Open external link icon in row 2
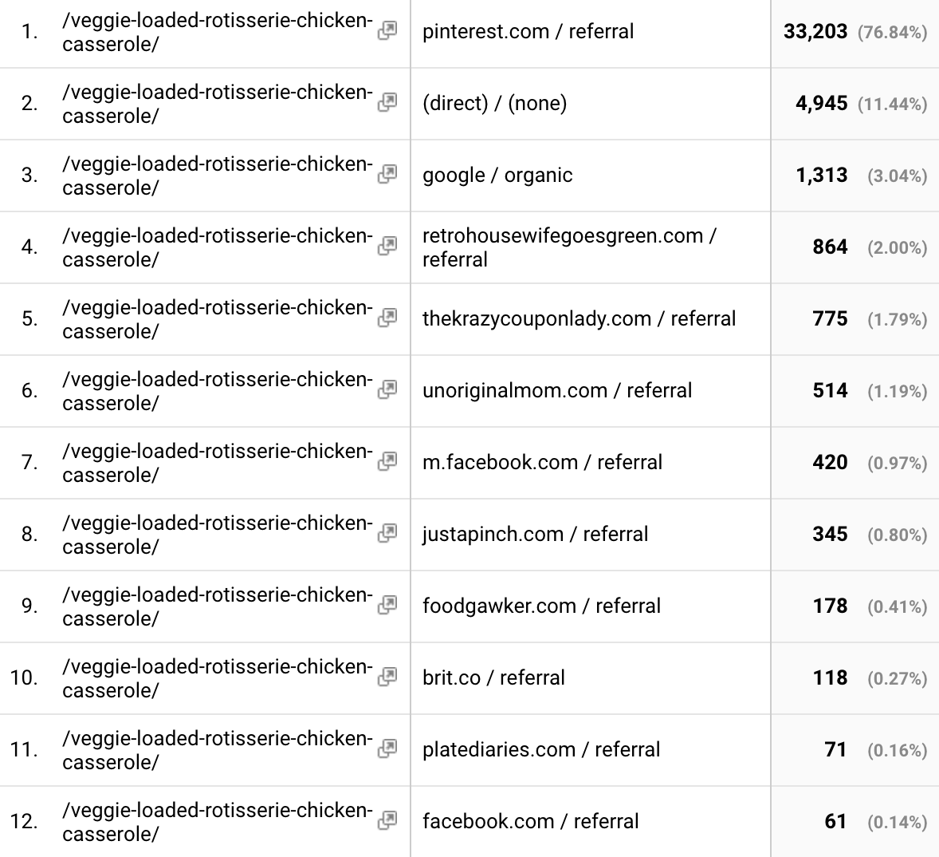939x857 pixels. click(387, 102)
